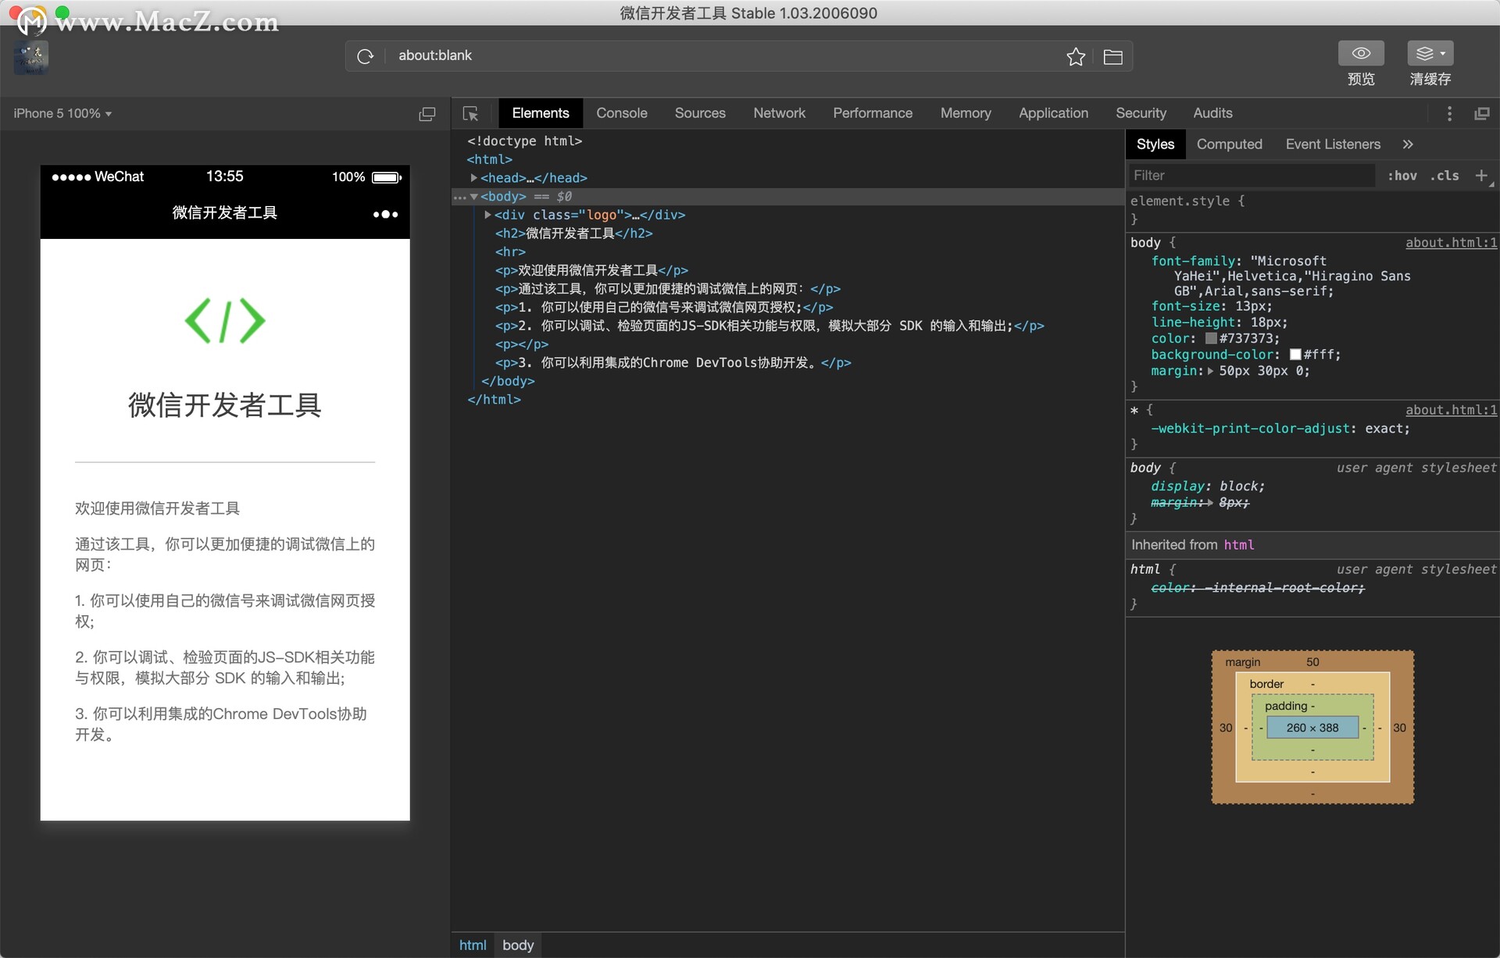Reload the page with the refresh icon
The width and height of the screenshot is (1500, 958).
(x=366, y=55)
